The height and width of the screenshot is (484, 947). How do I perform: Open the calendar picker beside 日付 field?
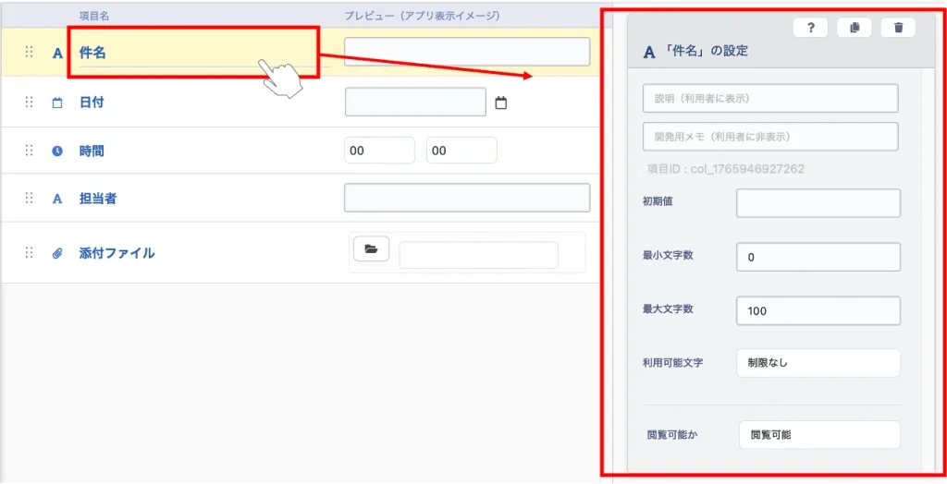click(x=501, y=103)
